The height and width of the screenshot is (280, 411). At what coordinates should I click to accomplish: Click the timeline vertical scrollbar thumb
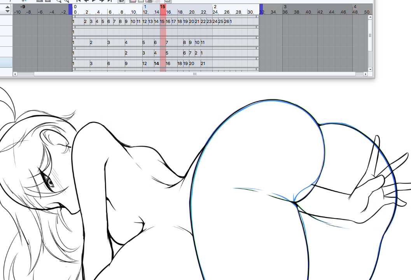tap(370, 35)
